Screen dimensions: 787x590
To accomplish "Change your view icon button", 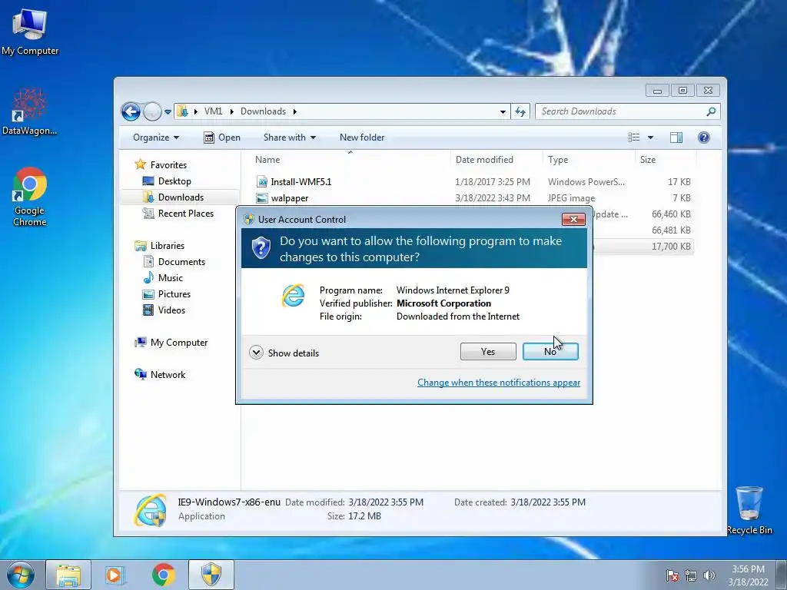I will [x=634, y=138].
